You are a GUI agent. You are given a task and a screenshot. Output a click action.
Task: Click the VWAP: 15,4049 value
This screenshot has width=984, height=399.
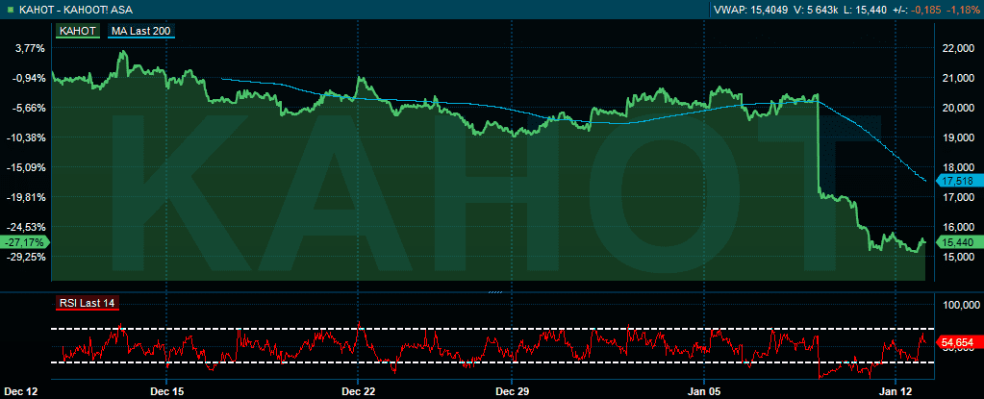point(751,10)
